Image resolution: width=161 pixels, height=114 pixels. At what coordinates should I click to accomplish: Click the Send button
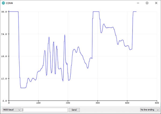tap(74, 110)
